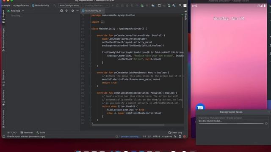Viewport: 271px width, 152px height.
Task: Click the Select Opened File target icon
Action: click(61, 11)
